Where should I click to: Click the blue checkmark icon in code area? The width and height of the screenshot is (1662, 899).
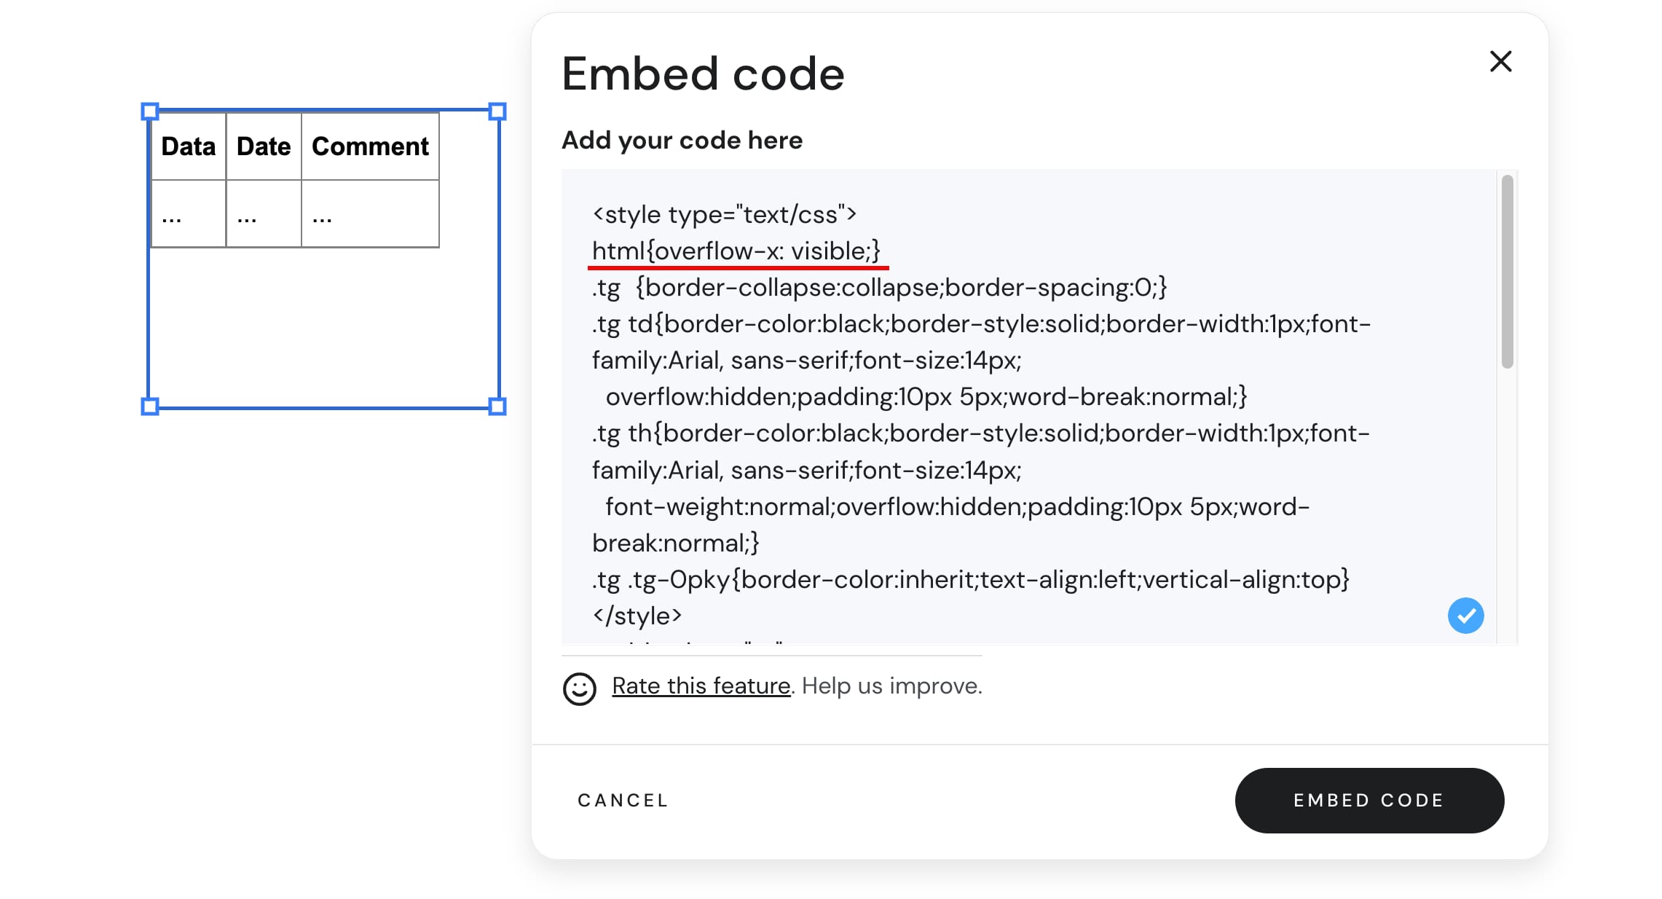pos(1466,616)
